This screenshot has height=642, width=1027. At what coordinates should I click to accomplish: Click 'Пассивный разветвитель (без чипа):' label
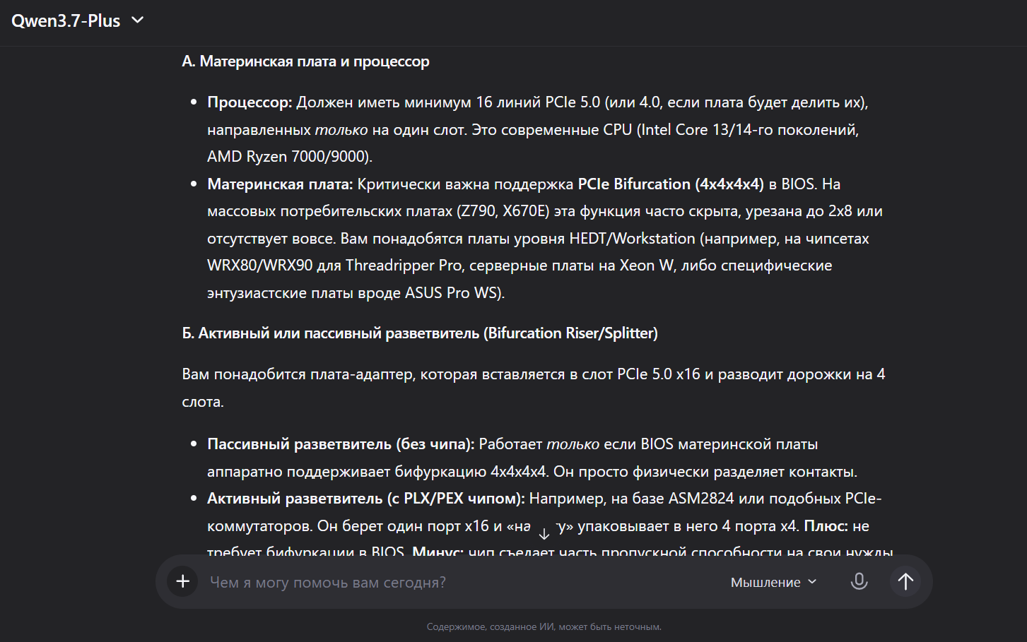[341, 444]
